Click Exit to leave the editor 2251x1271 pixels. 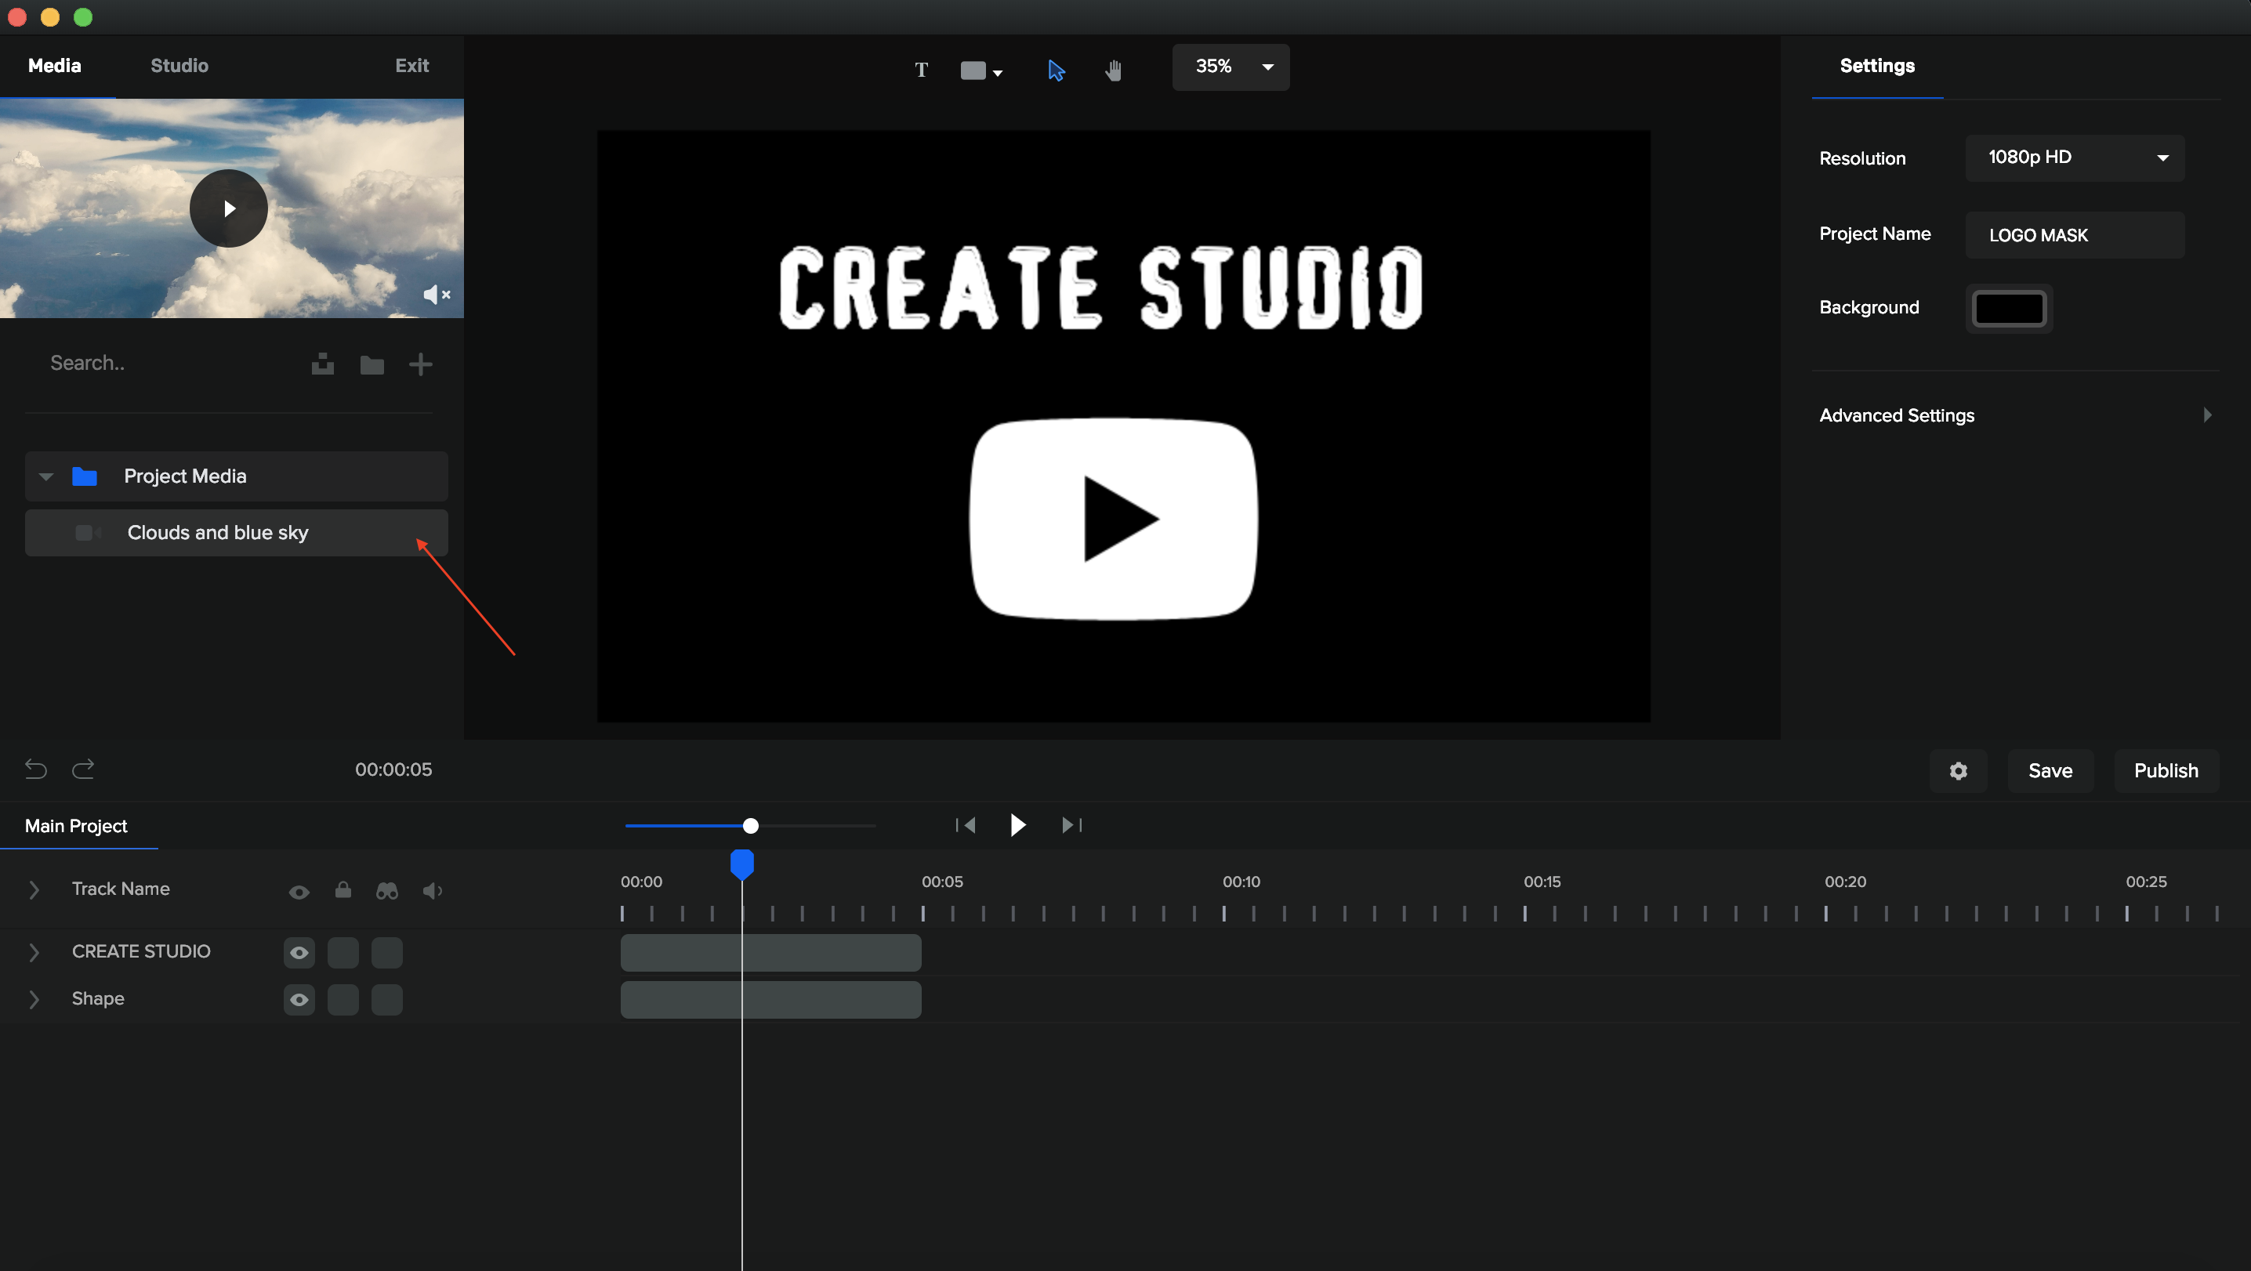coord(411,66)
